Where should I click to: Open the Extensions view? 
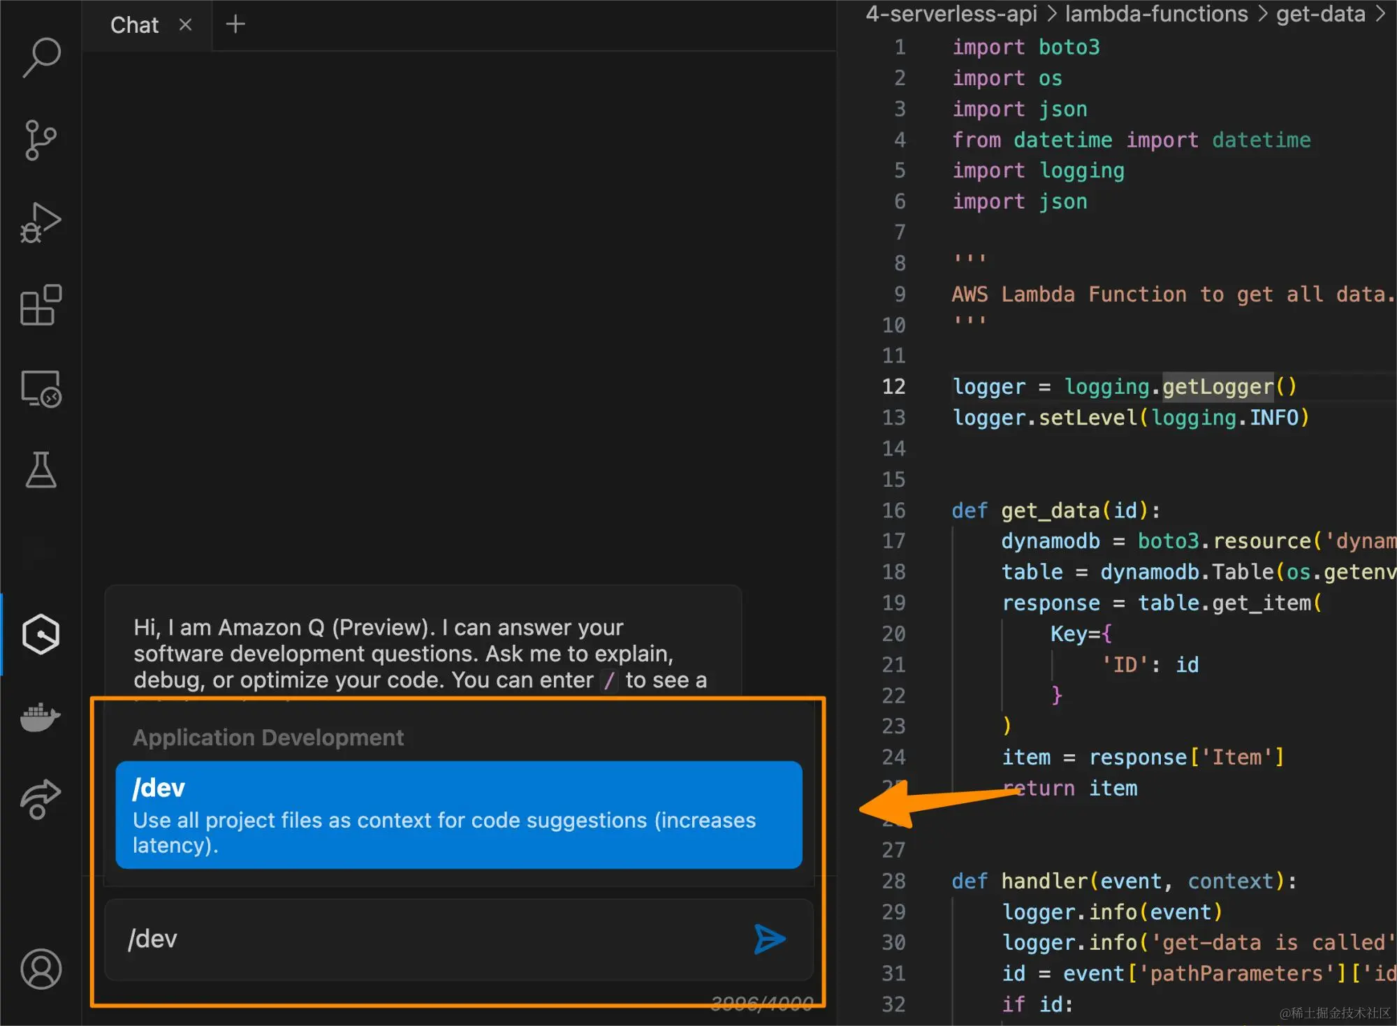[41, 305]
